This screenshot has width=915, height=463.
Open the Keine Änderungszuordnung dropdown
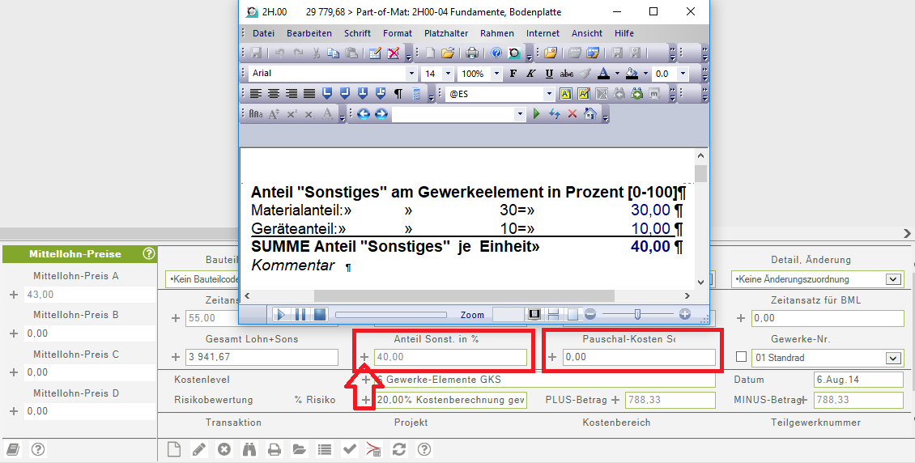click(893, 279)
